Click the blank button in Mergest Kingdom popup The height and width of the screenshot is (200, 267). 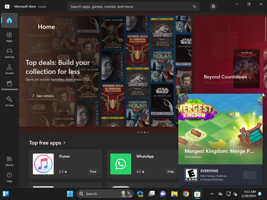(x=250, y=175)
